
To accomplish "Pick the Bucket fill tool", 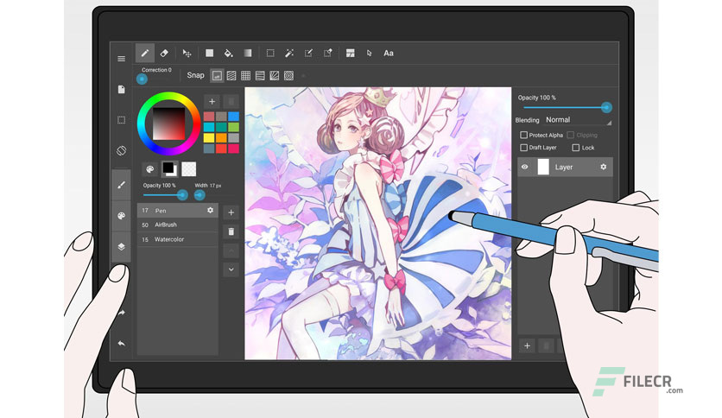I will [228, 54].
